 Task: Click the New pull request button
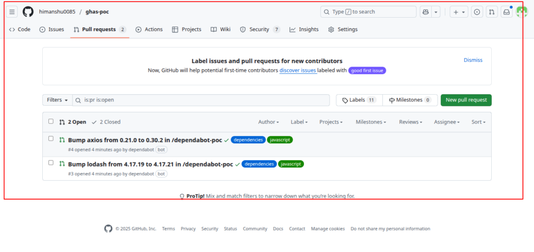tap(466, 100)
